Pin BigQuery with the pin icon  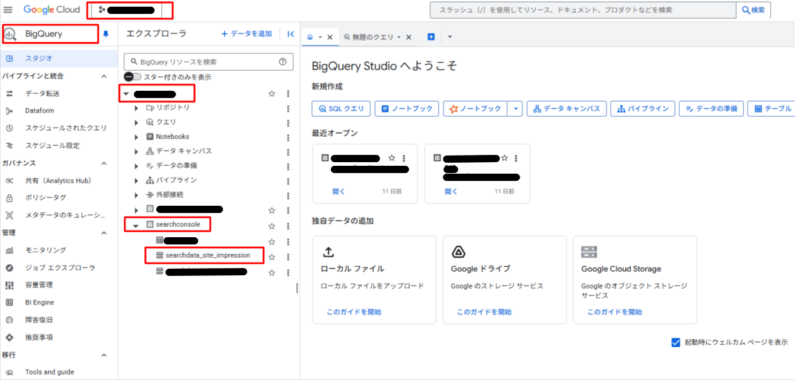[106, 34]
